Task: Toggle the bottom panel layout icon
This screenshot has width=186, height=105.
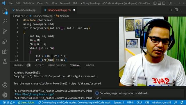Action: pos(159,3)
